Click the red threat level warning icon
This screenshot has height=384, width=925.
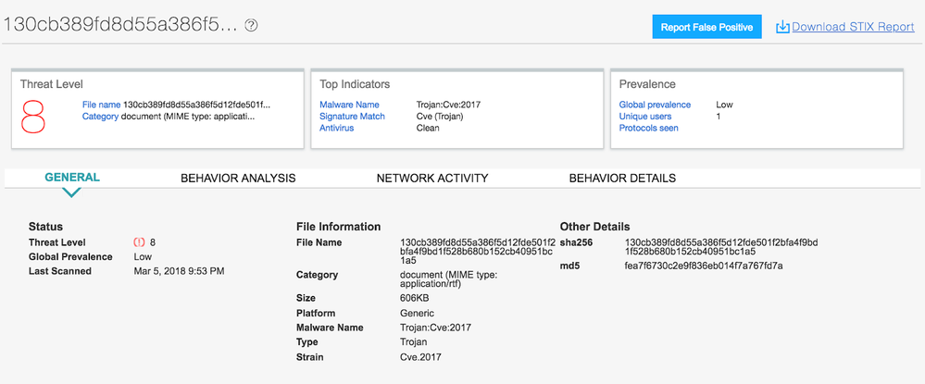tap(139, 242)
